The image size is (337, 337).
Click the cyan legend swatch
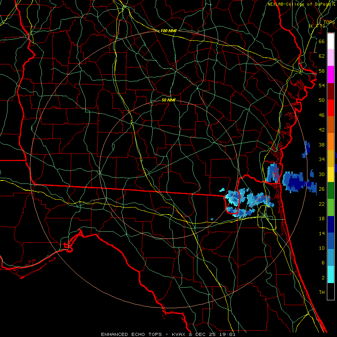(331, 274)
